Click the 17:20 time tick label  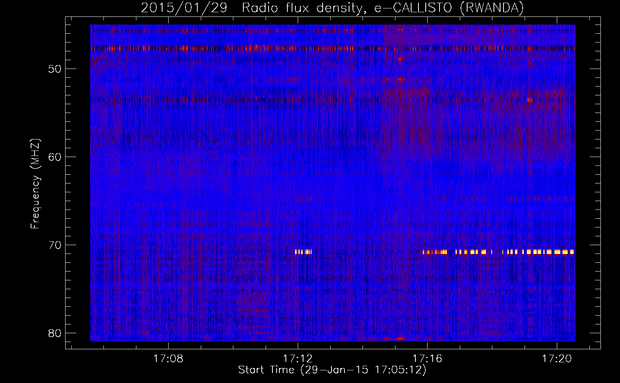557,358
